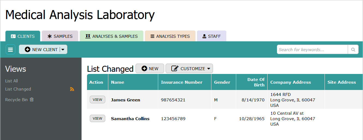View James Green's record
Viewport: 363px width, 140px height.
pos(97,100)
